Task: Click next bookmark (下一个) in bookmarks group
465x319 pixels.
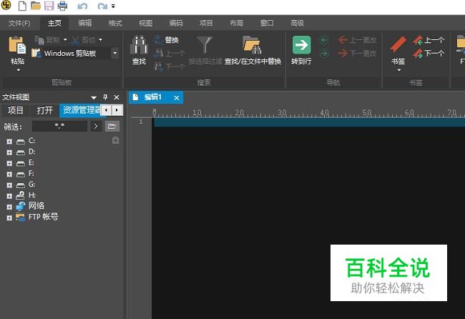Action: click(429, 53)
